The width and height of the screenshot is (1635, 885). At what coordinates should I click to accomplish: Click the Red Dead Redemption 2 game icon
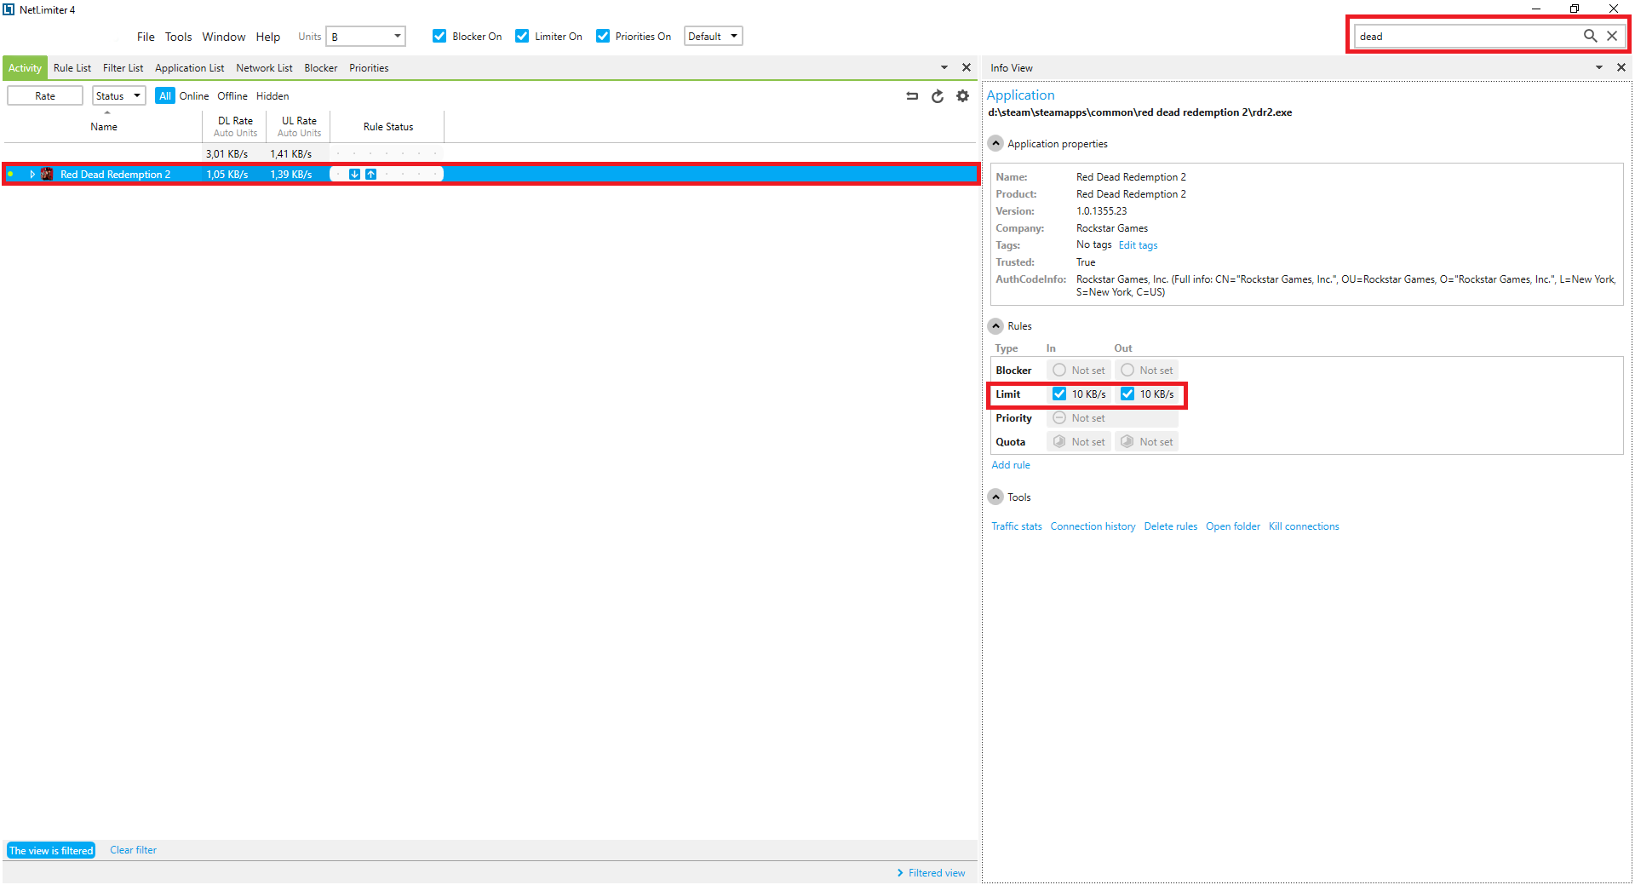pyautogui.click(x=47, y=175)
